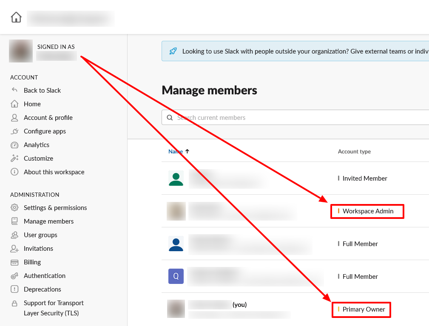
Task: Click the blue person avatar of a Full Member
Action: (x=176, y=244)
